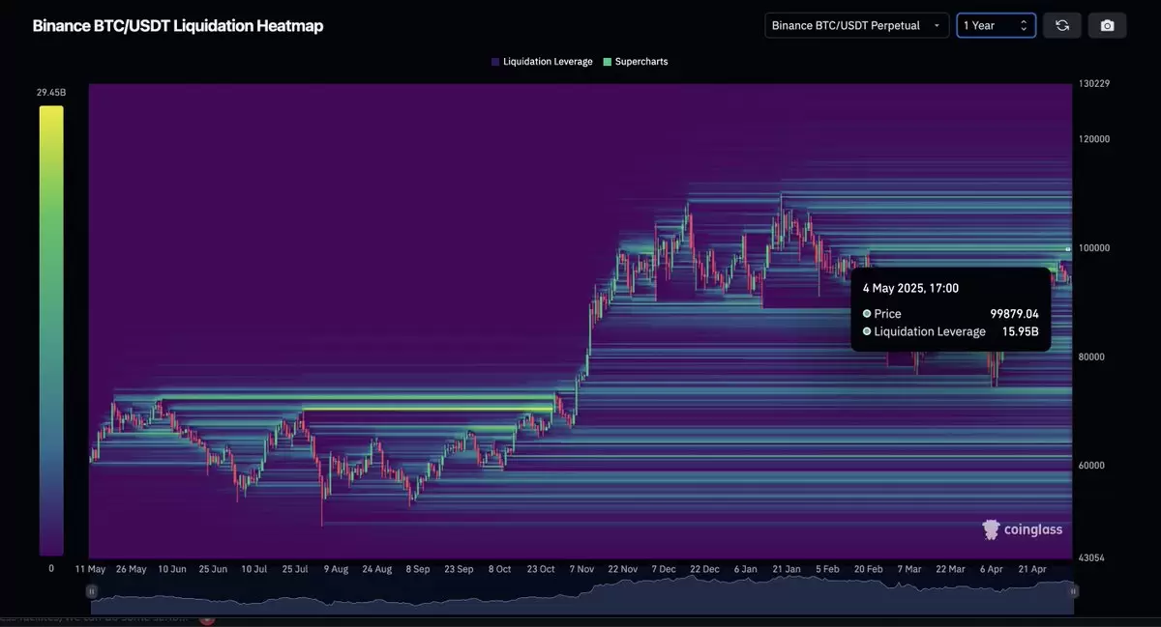
Task: Click the 8 Oct date axis label
Action: tap(499, 570)
